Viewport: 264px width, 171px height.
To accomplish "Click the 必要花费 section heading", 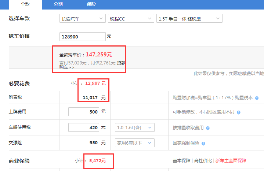I will [19, 83].
